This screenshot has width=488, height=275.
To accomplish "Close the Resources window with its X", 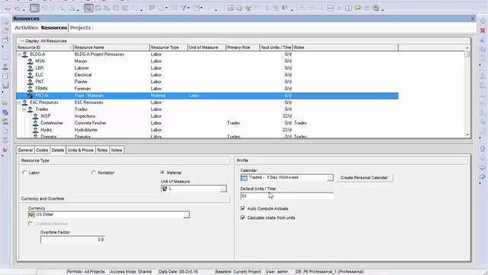I will tap(473, 18).
